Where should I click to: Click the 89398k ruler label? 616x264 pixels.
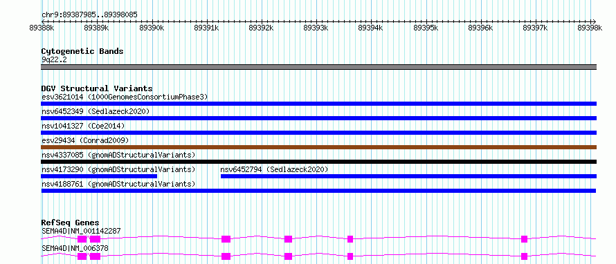click(x=590, y=28)
